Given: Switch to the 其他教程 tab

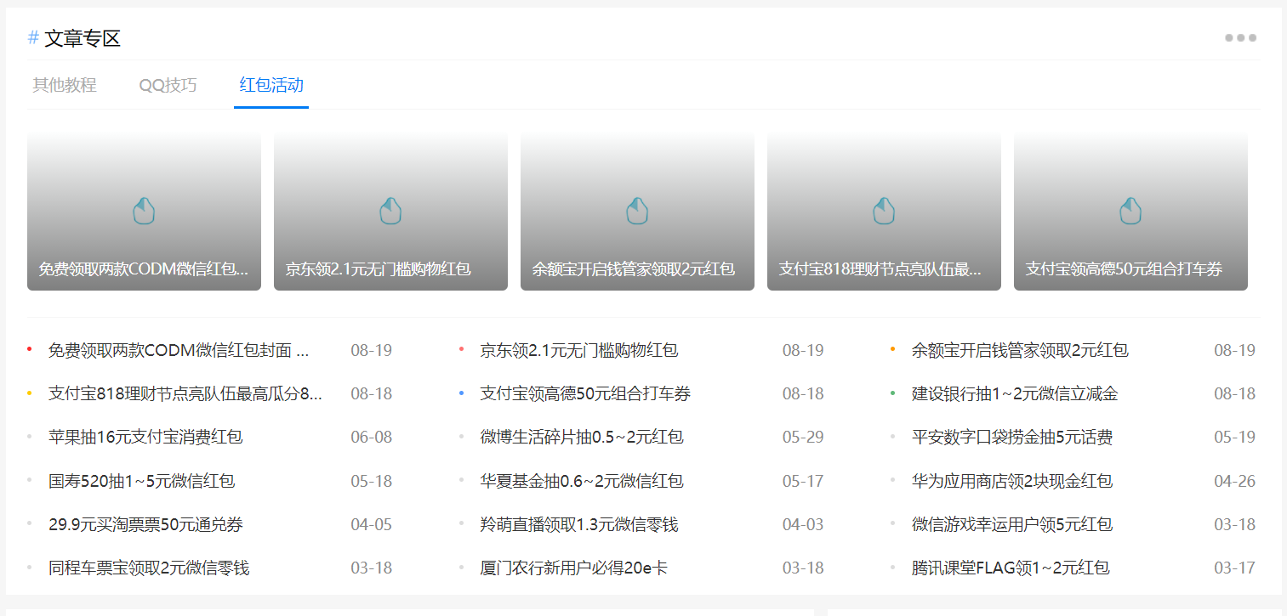Looking at the screenshot, I should [x=65, y=85].
